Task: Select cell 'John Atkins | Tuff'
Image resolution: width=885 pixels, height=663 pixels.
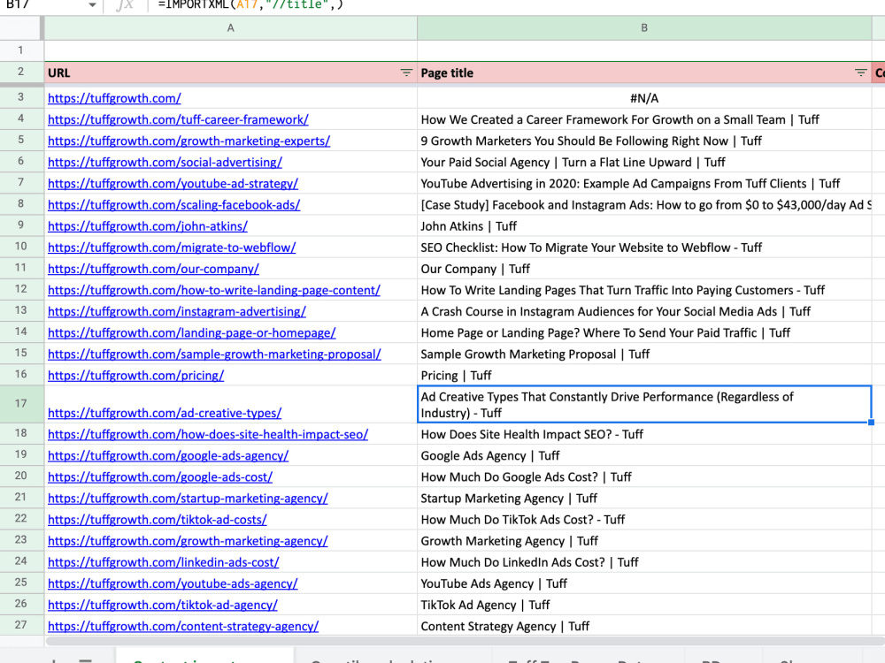Action: pos(644,226)
